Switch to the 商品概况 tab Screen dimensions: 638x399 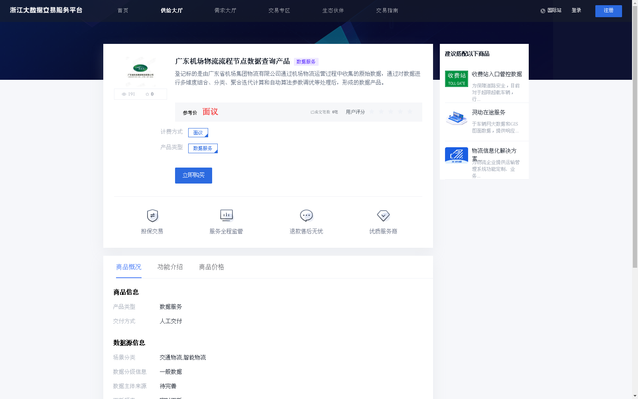pos(129,267)
